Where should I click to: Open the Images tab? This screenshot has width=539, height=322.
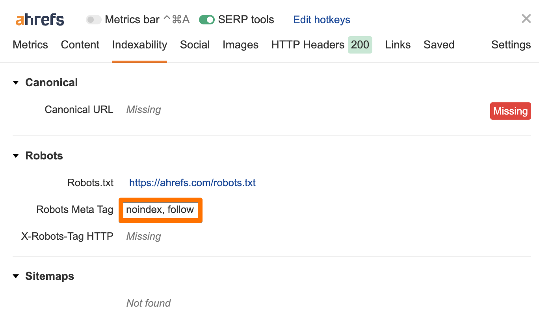click(x=240, y=44)
